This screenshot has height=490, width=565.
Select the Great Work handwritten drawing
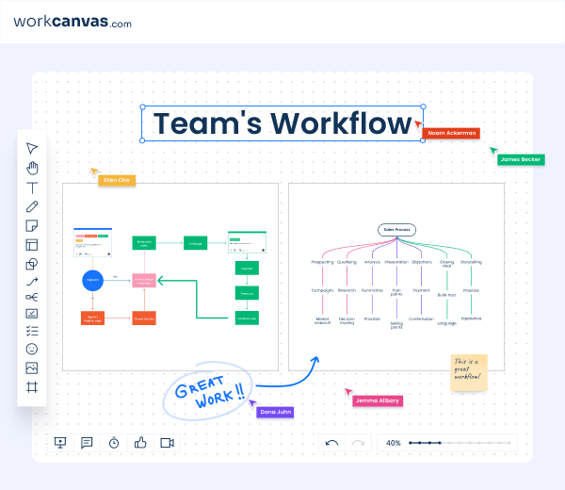[208, 392]
